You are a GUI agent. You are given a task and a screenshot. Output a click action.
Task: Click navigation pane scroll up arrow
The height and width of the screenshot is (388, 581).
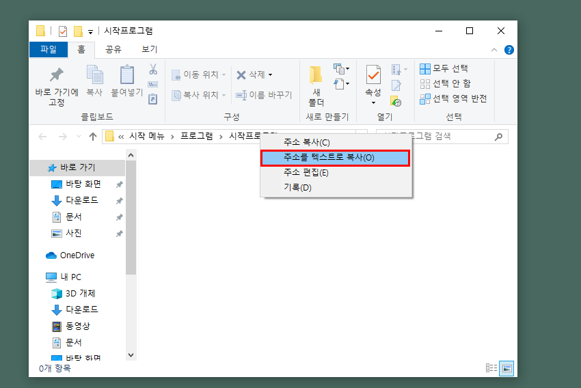pyautogui.click(x=131, y=155)
